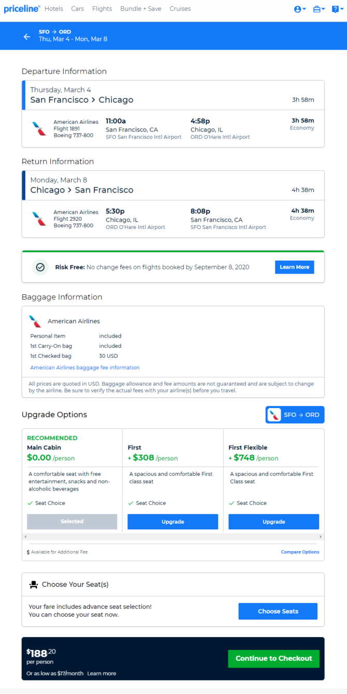Click the American Airlines logo for Flight 1891
347x694 pixels.
(39, 129)
